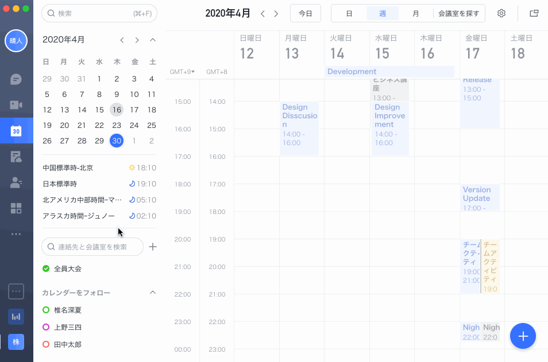The image size is (548, 362).
Task: Show more sidebar items via ellipsis
Action: [16, 234]
